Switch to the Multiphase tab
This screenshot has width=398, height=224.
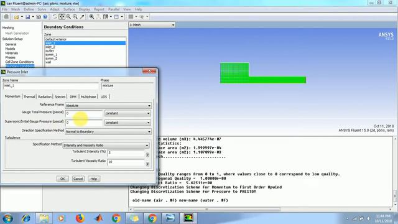88,97
